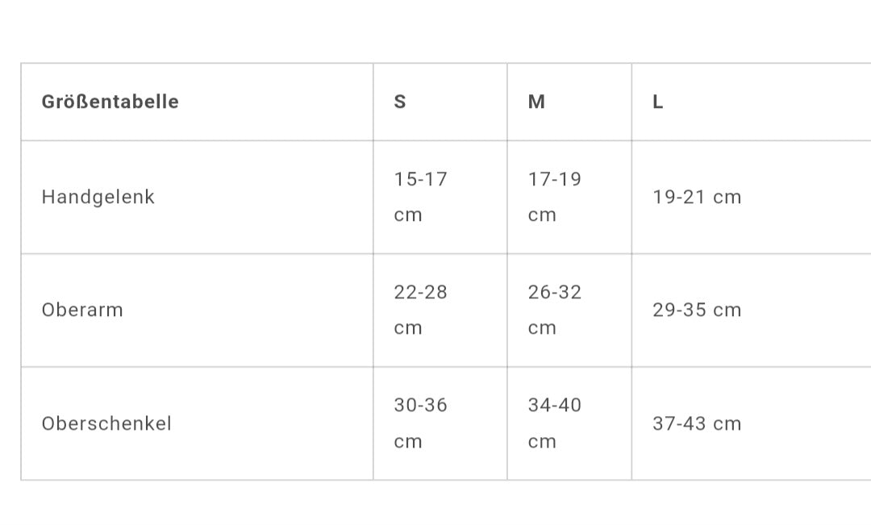Click the Handgelenk row label
871x525 pixels.
point(98,197)
